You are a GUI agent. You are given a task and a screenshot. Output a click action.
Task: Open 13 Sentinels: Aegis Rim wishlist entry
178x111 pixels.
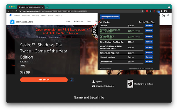(x=109, y=53)
